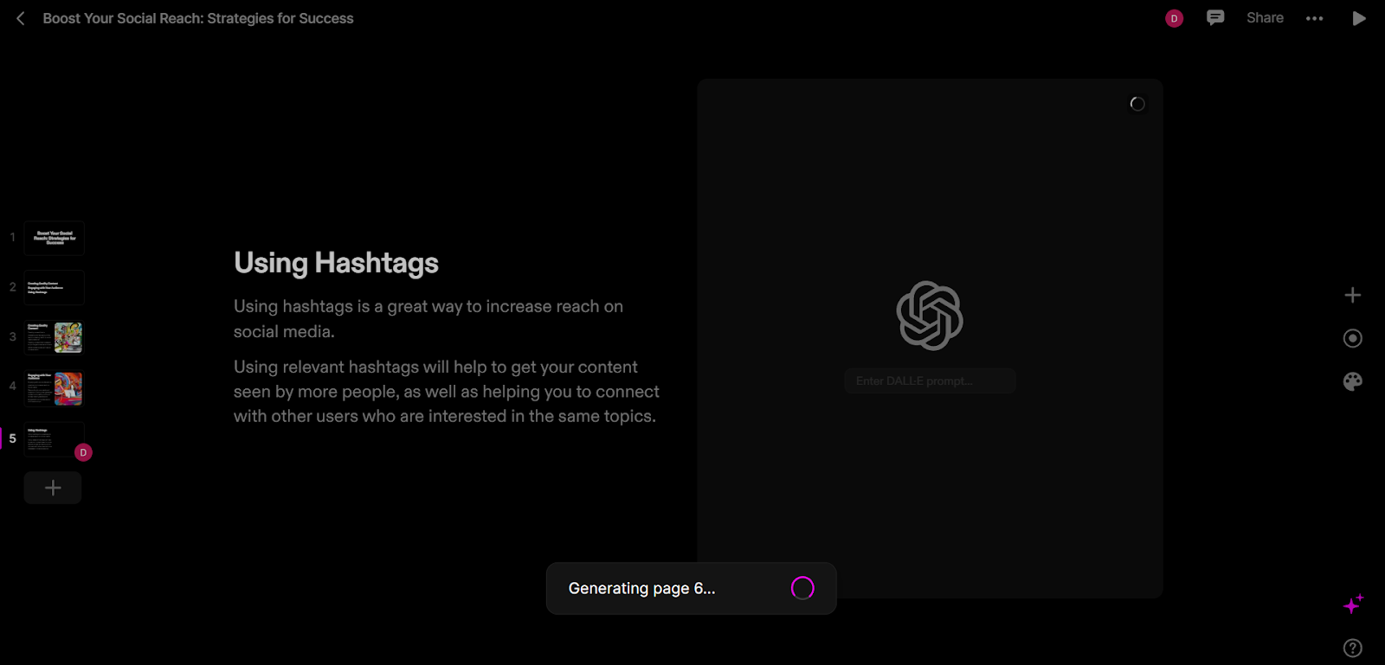Click the plus icon on right sidebar
The image size is (1385, 665).
click(x=1353, y=295)
